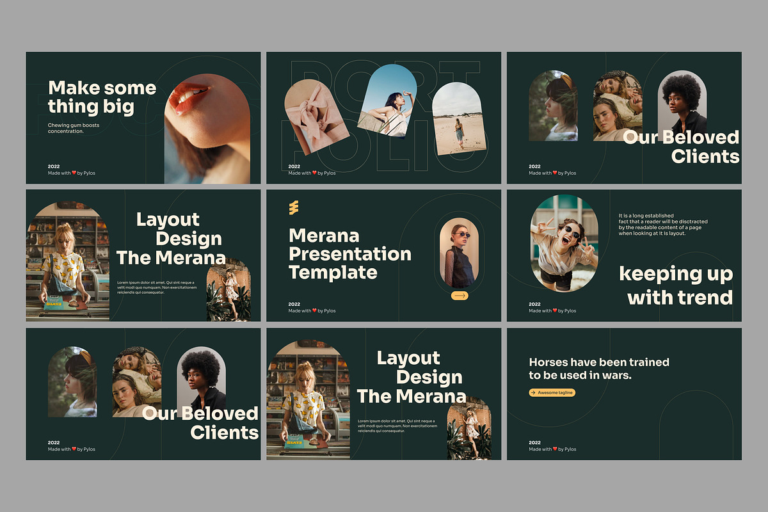768x512 pixels.
Task: Select the laughing woman peace-sign photo
Action: [564, 243]
